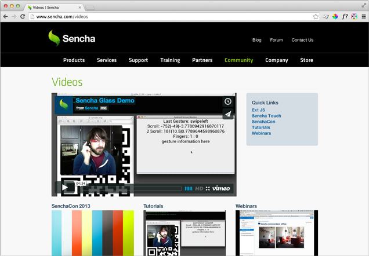This screenshot has height=256, width=369.
Task: Open a new browser tab
Action: (x=90, y=8)
